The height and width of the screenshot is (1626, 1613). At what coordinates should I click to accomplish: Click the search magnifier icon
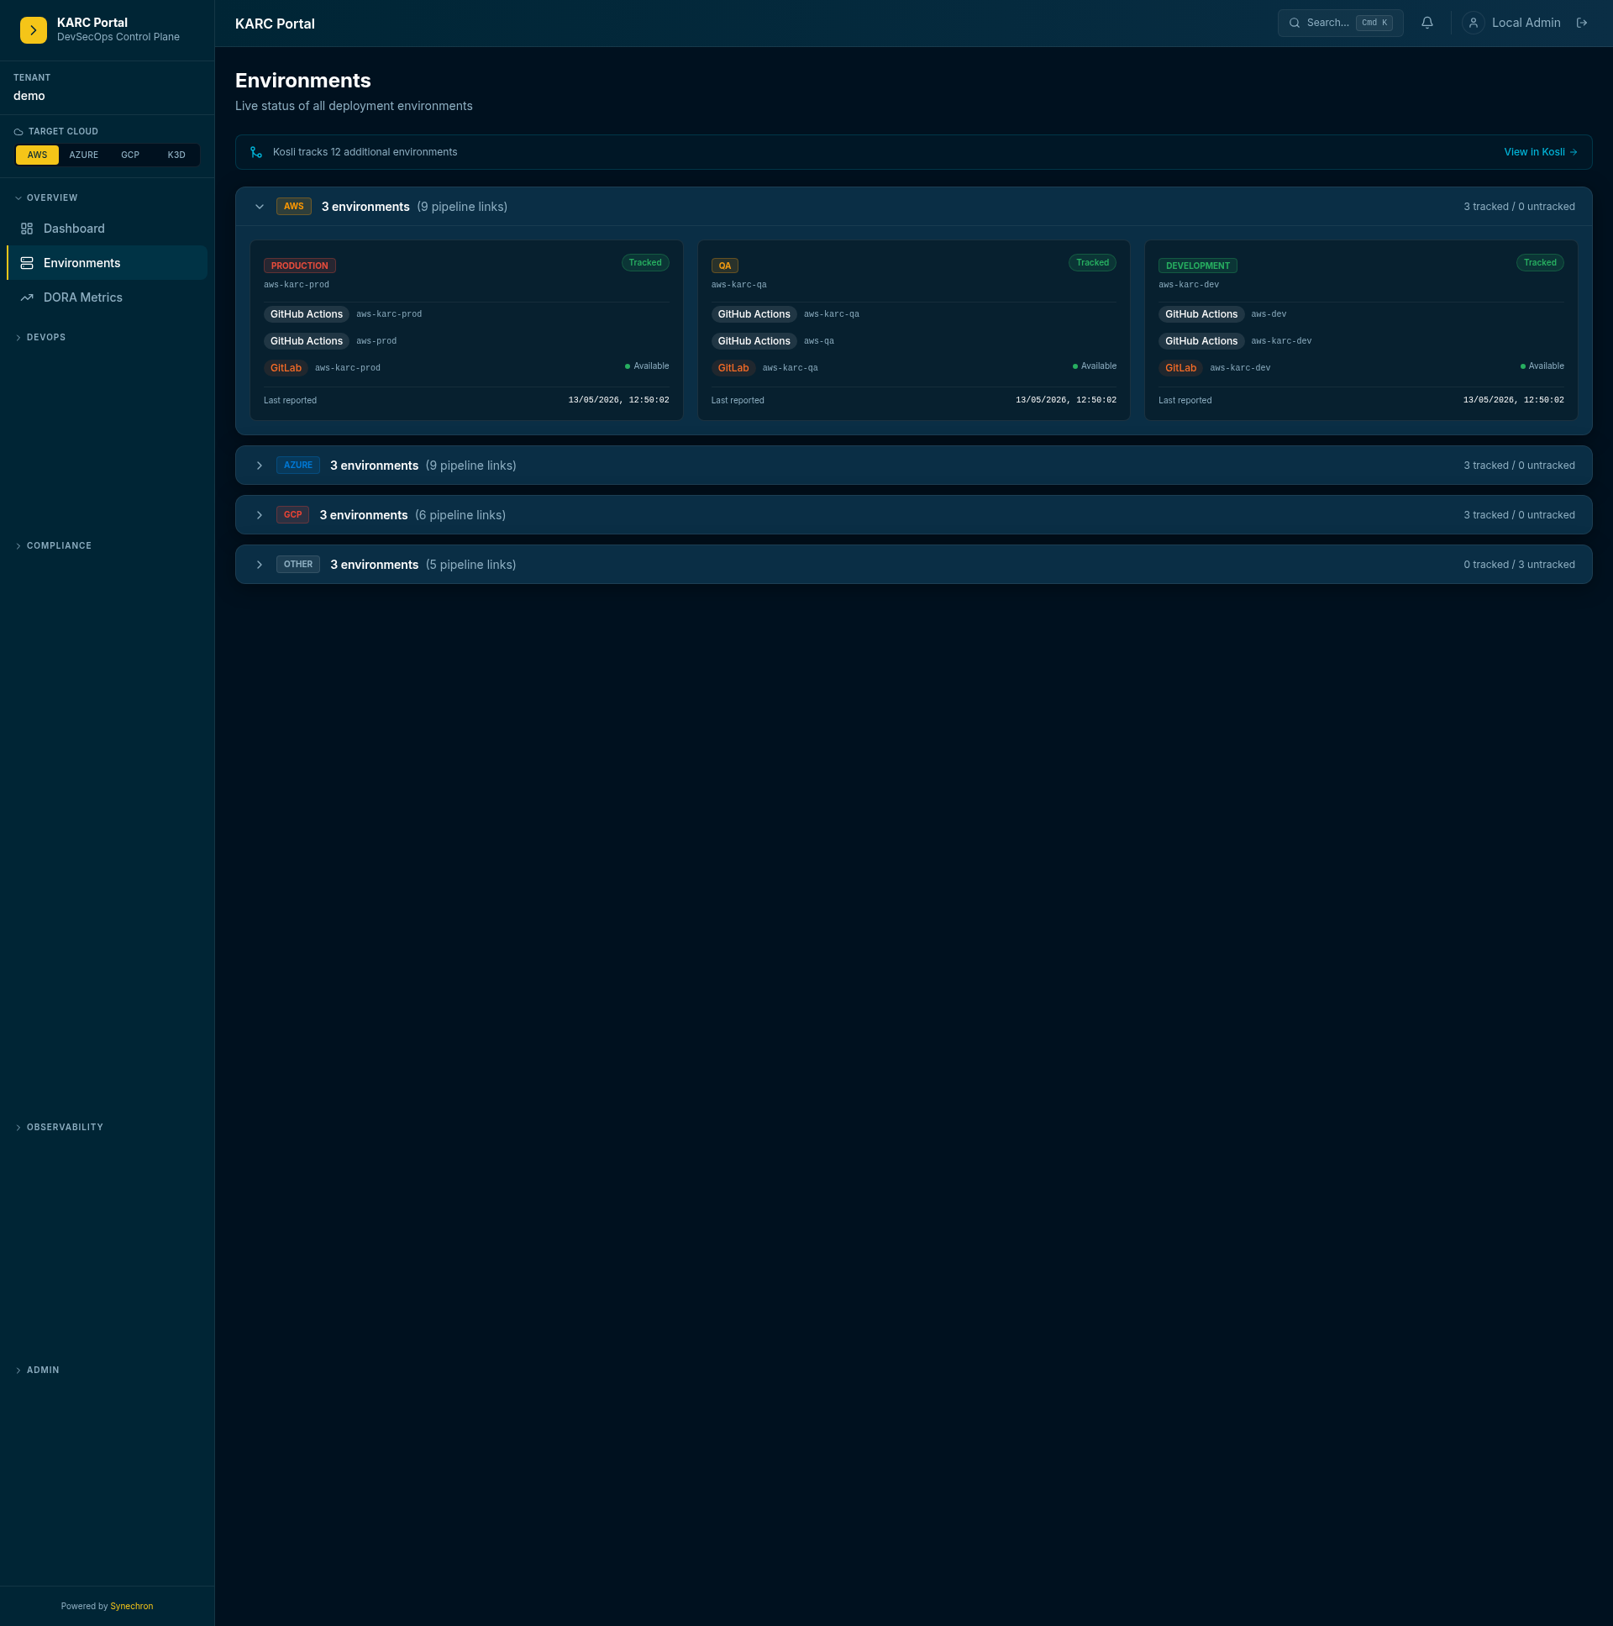coord(1295,23)
